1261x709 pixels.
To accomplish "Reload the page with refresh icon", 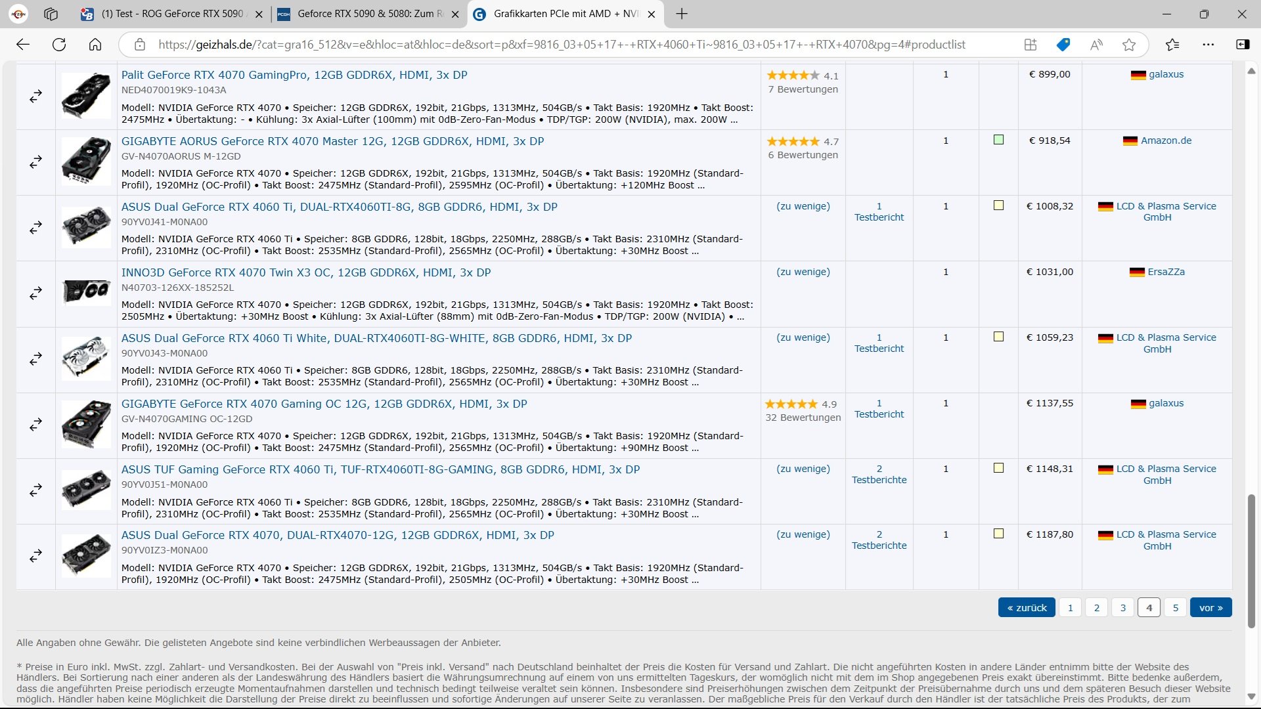I will (59, 45).
